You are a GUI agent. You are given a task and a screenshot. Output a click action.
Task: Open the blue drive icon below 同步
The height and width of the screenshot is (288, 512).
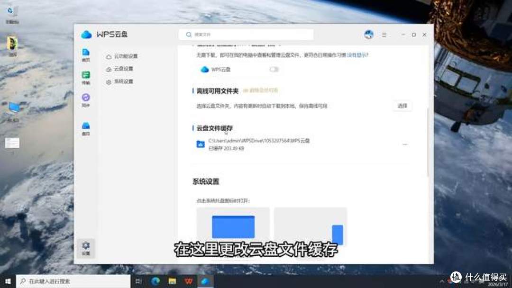tap(85, 128)
